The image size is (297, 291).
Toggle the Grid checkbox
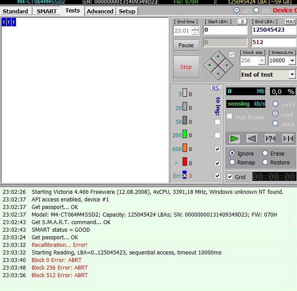pos(230,177)
